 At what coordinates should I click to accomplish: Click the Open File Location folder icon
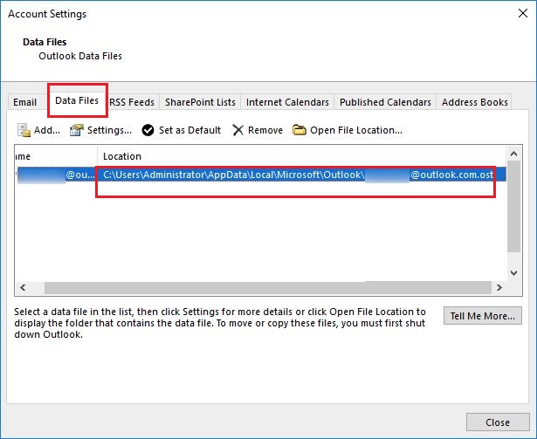point(299,130)
